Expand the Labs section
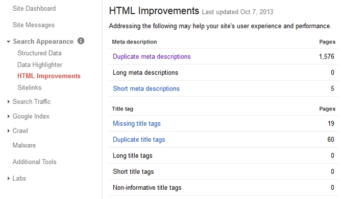The width and height of the screenshot is (342, 199). [x=9, y=179]
